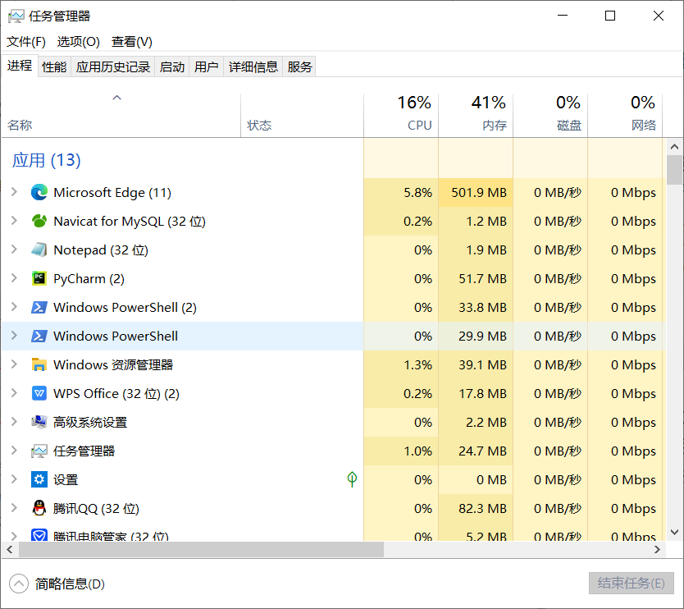Sort by the 名称 column header
The height and width of the screenshot is (609, 684).
(121, 115)
